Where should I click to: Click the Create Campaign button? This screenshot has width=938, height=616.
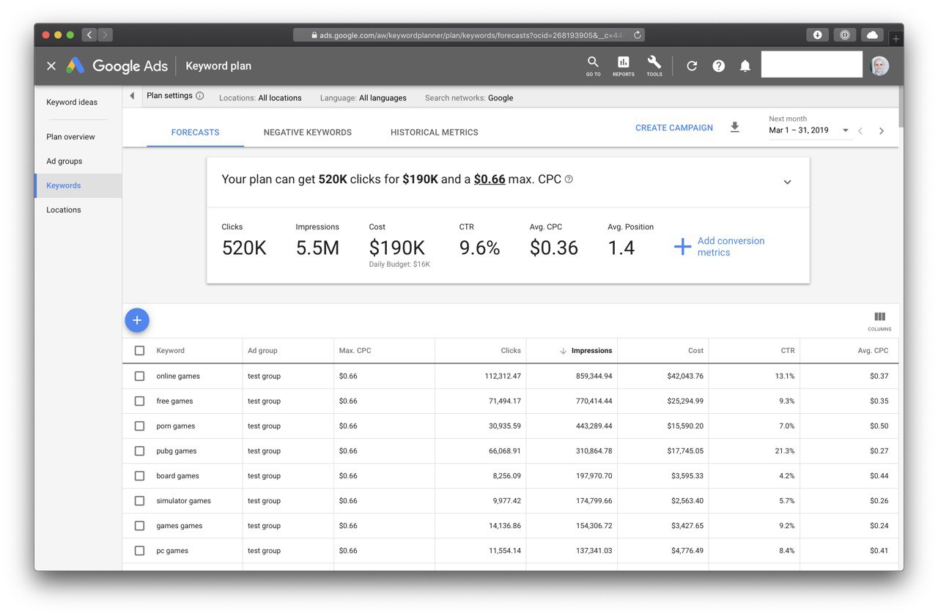tap(674, 127)
